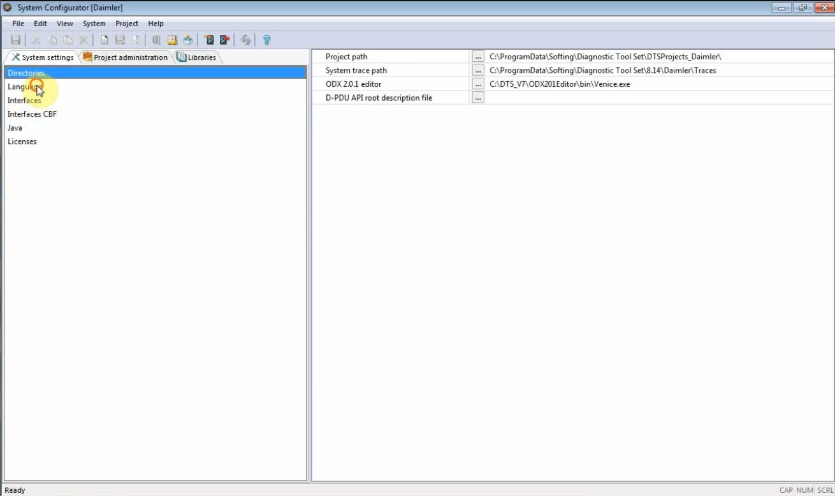Open help via the blue question mark icon
Image resolution: width=835 pixels, height=496 pixels.
pos(266,40)
